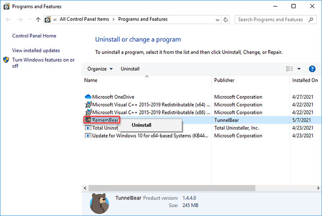Click the 4/27/2021 install date

pyautogui.click(x=303, y=97)
